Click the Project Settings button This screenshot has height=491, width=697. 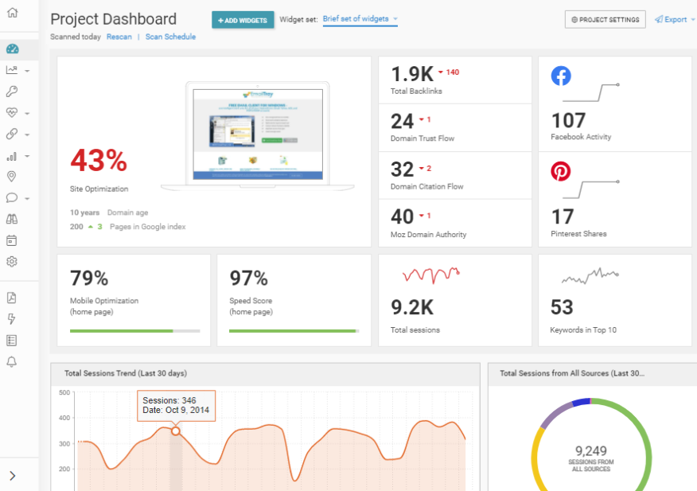click(x=605, y=20)
